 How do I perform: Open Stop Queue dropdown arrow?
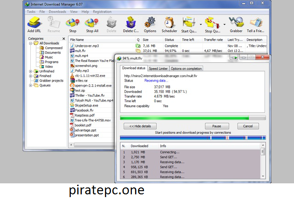click(x=224, y=24)
